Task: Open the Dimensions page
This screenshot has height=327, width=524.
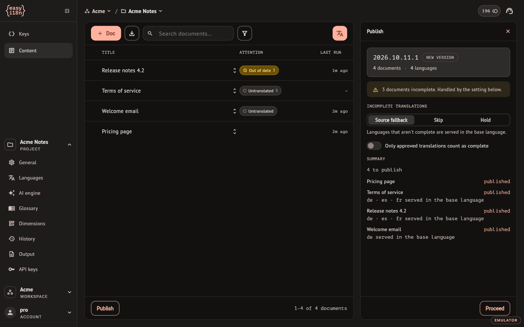Action: pyautogui.click(x=39, y=223)
